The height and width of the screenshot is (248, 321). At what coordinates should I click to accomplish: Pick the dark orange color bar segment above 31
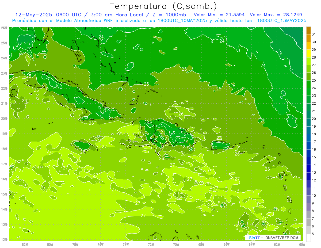click(309, 30)
